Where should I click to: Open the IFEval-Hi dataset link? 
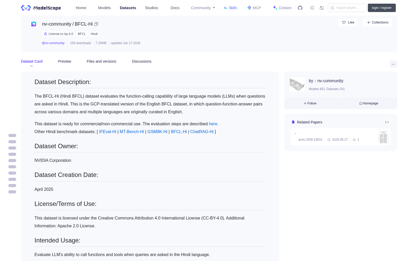[108, 132]
